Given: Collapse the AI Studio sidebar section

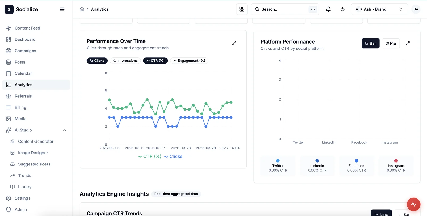Looking at the screenshot, I should pyautogui.click(x=64, y=130).
